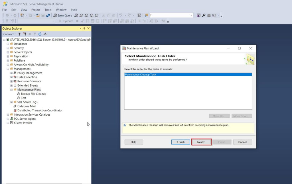Expand the PolyBase node
Viewport: 292px width, 184px height.
tap(8, 60)
